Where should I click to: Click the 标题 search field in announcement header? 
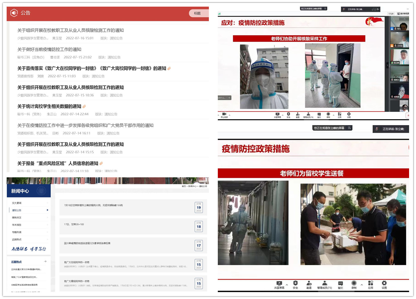click(x=199, y=13)
